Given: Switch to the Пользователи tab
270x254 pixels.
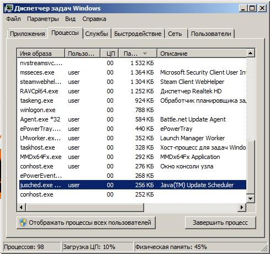Looking at the screenshot, I should pyautogui.click(x=211, y=34).
